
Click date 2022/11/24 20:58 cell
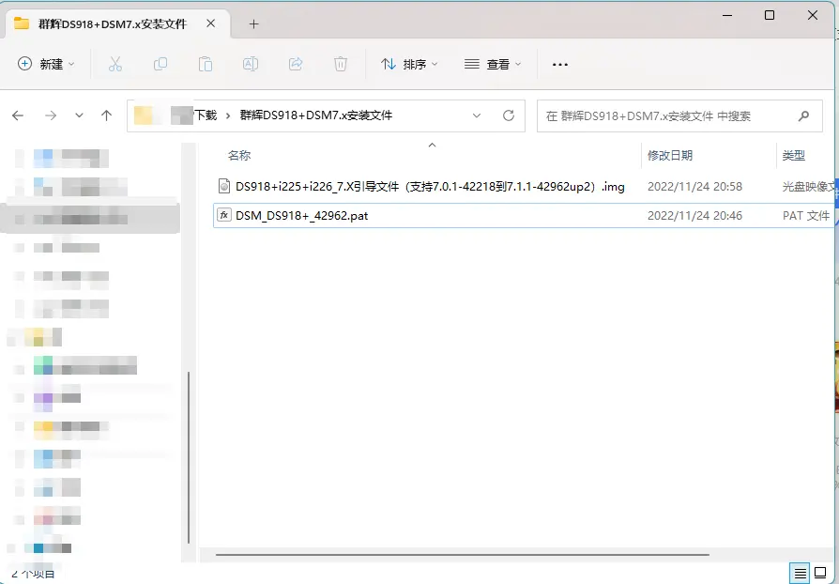click(694, 187)
